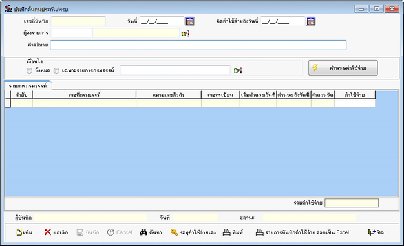
Task: Open calendar for คิดค่าใช้จ่ายถึงวันที่ field
Action: [x=310, y=21]
